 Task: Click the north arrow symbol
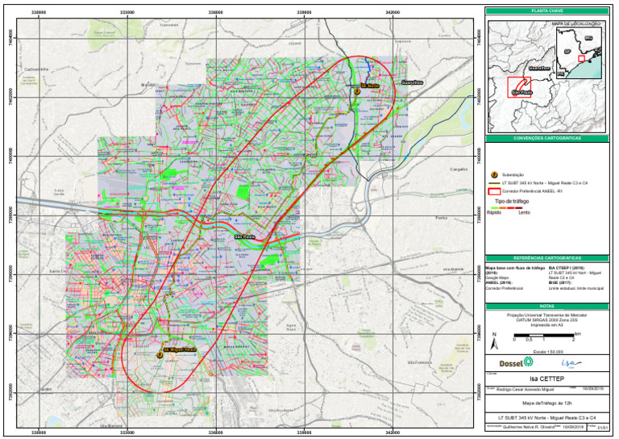(x=494, y=341)
